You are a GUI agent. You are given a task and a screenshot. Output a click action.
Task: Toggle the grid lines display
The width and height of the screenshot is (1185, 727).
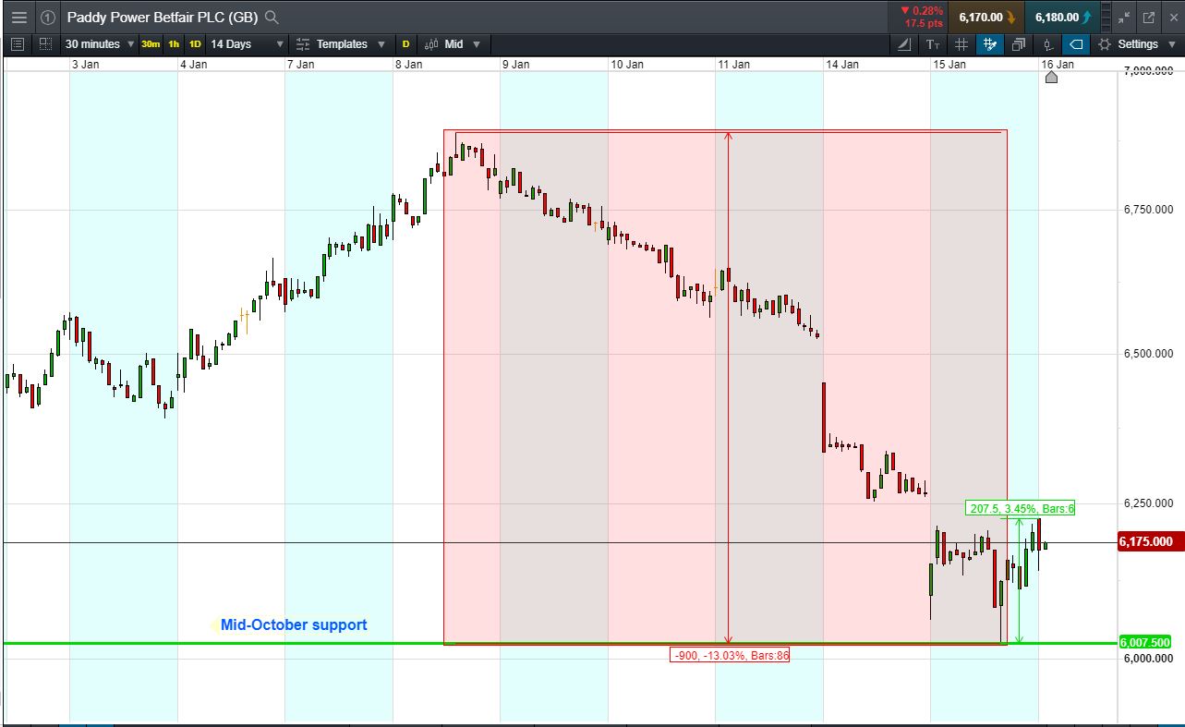tap(961, 44)
